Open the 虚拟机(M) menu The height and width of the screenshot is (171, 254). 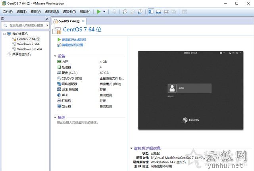tap(52, 12)
